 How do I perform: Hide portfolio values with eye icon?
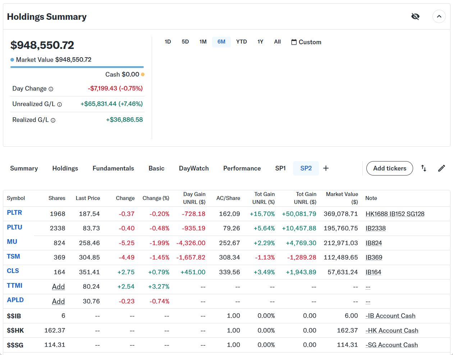tap(415, 17)
